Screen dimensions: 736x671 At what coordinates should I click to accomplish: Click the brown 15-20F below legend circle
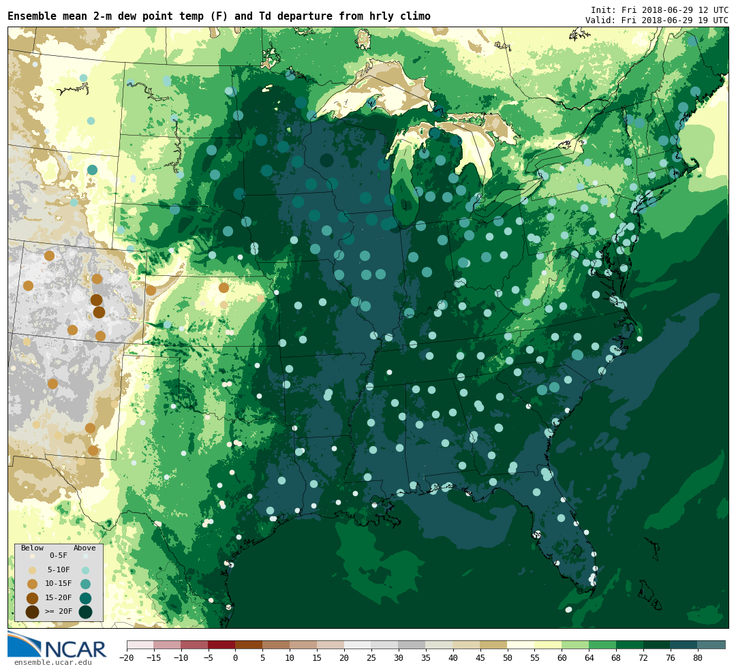[x=33, y=598]
